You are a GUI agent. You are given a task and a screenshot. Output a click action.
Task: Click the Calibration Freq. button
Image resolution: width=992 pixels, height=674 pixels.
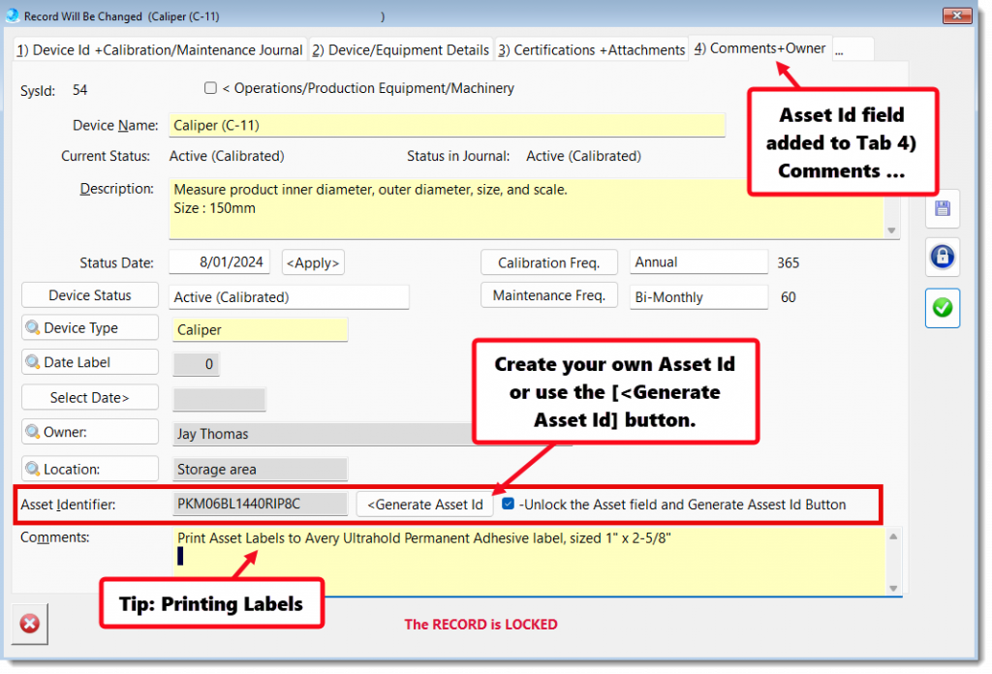[x=549, y=262]
